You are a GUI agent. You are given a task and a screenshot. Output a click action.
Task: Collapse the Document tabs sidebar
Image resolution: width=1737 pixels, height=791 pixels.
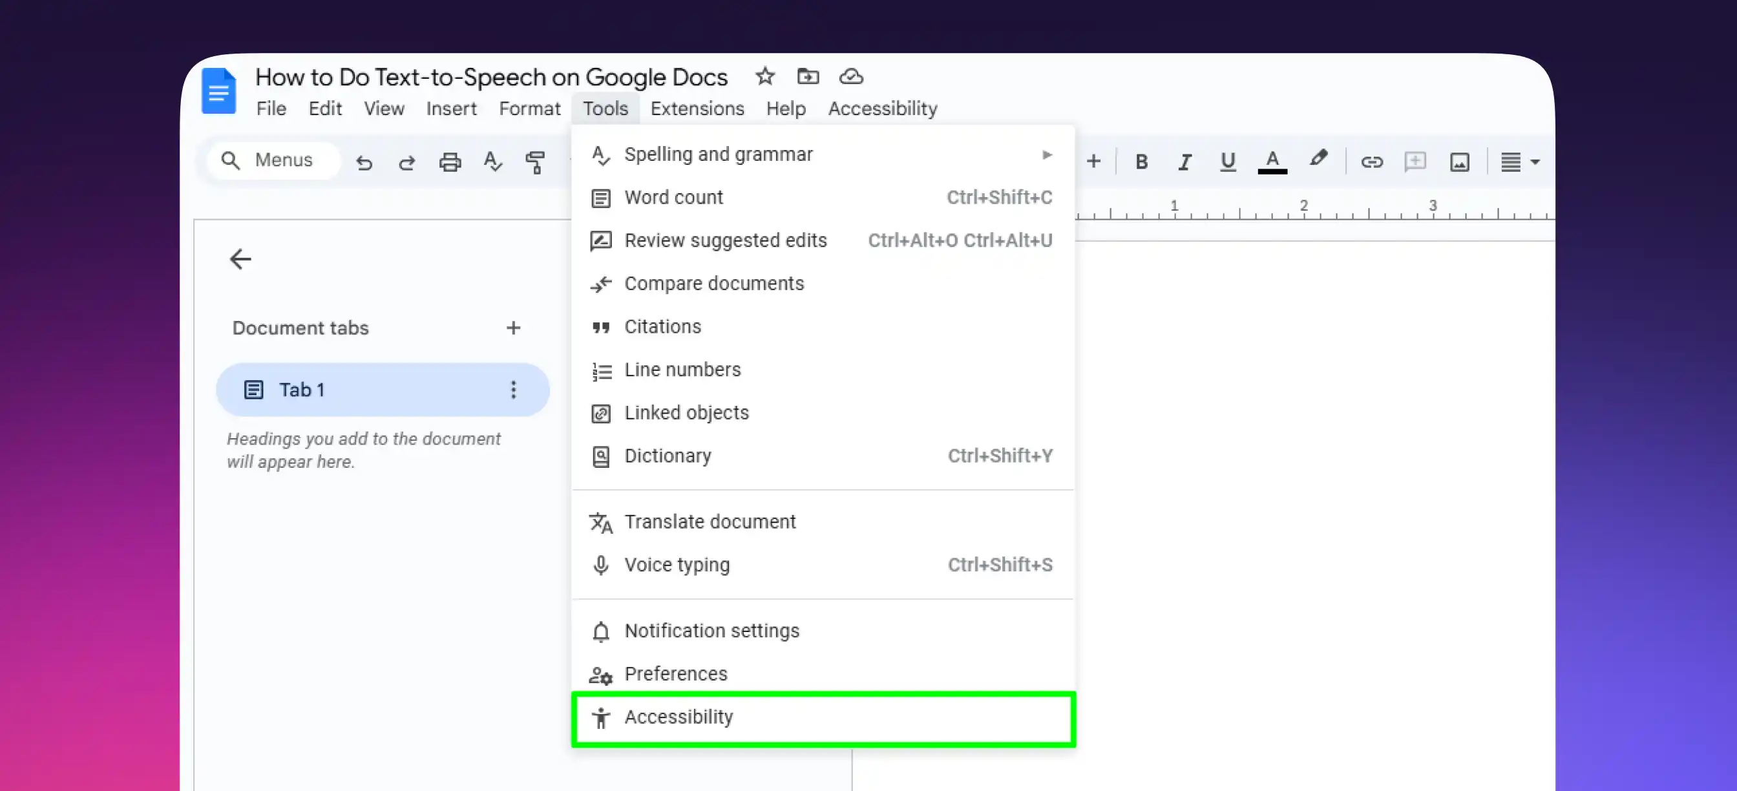click(240, 258)
